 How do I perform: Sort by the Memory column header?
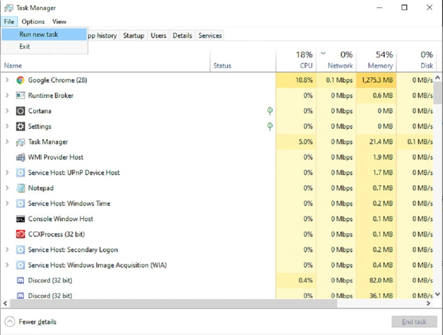[x=376, y=61]
